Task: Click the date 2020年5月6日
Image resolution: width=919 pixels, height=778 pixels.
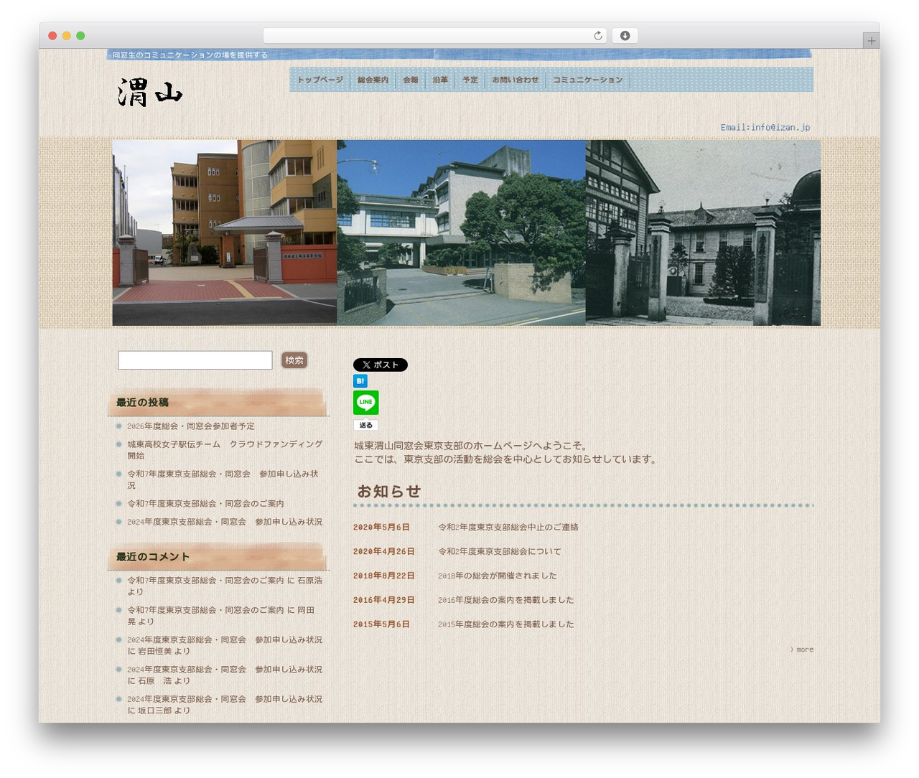Action: pyautogui.click(x=381, y=528)
